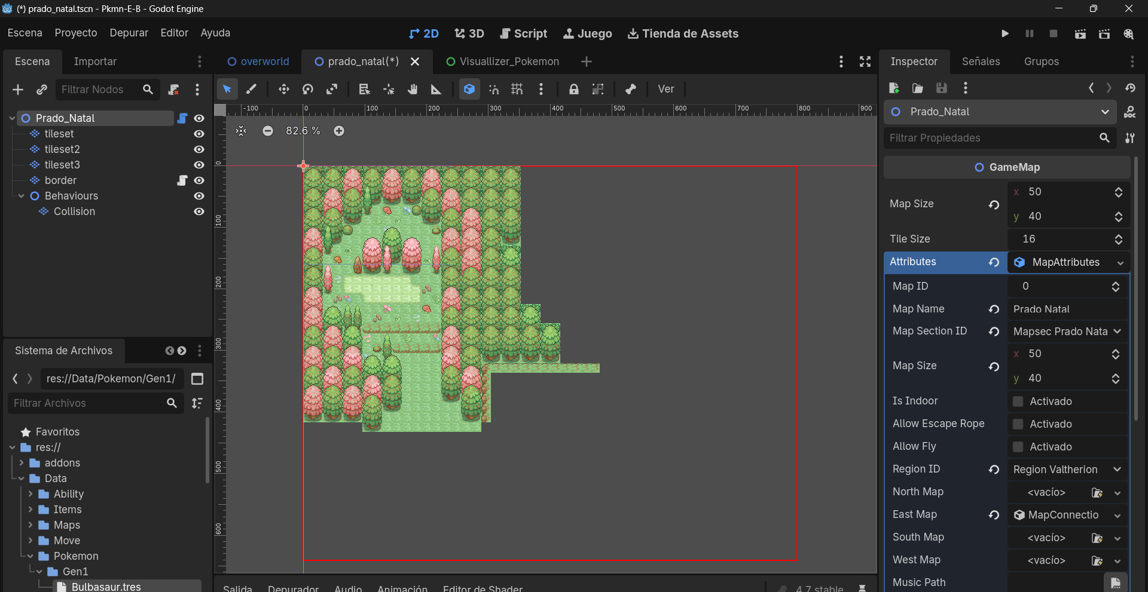Enable the Allow Escape Rope checkbox
The width and height of the screenshot is (1148, 592).
coord(1018,424)
